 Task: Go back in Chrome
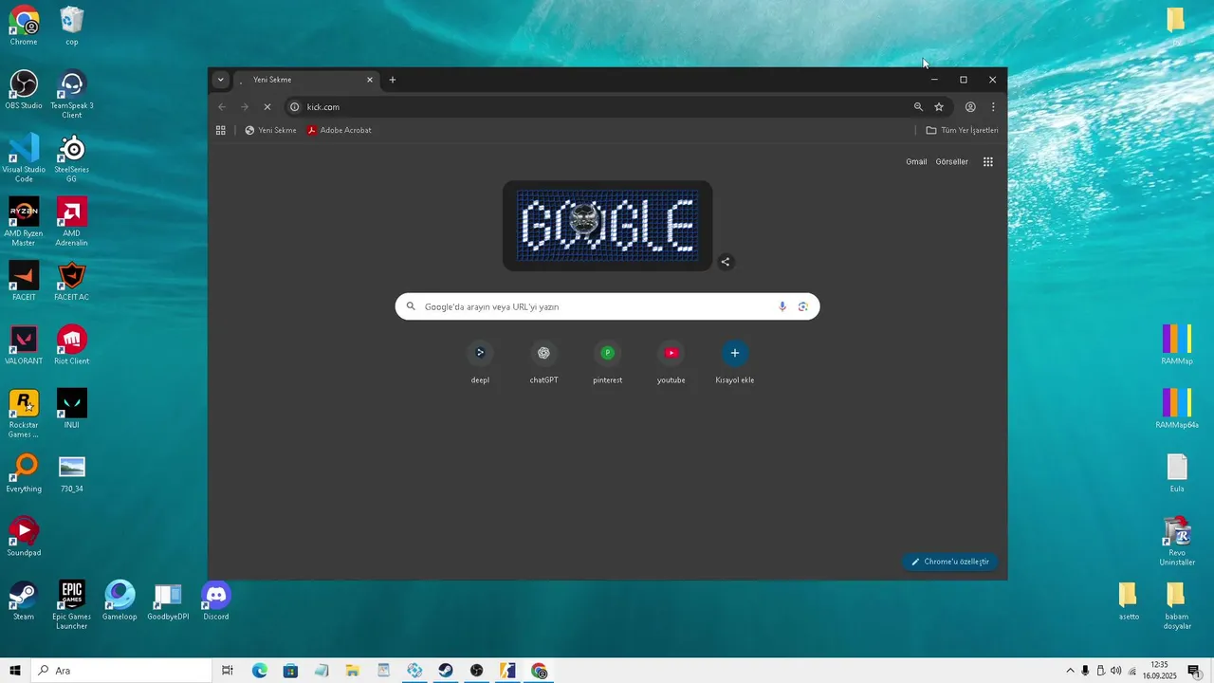[222, 107]
